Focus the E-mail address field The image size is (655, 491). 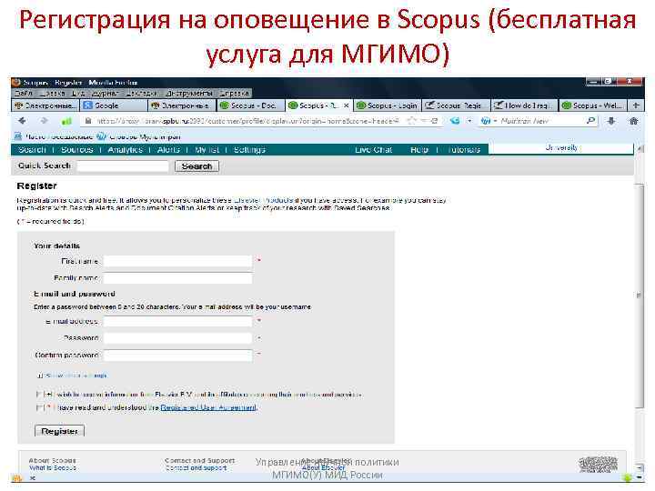click(x=178, y=321)
